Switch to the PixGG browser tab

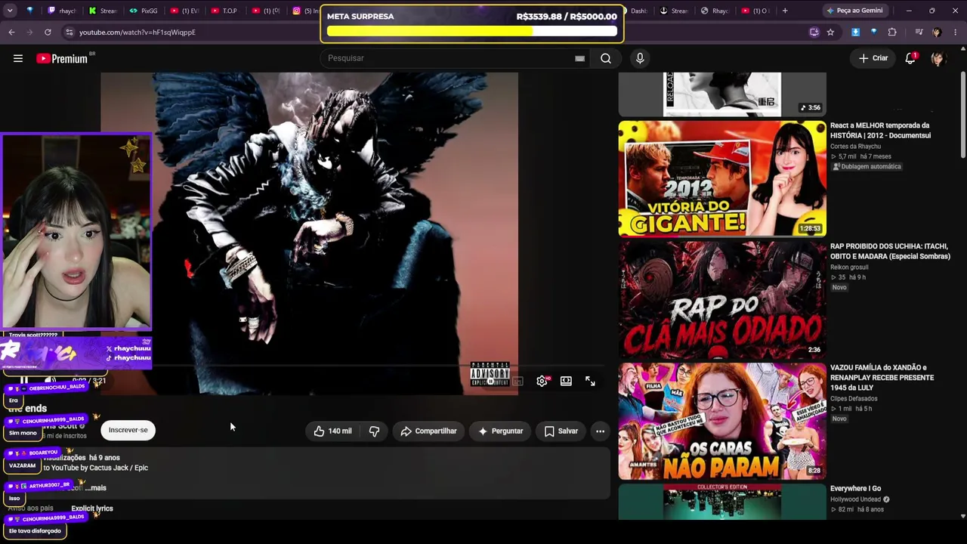(144, 11)
